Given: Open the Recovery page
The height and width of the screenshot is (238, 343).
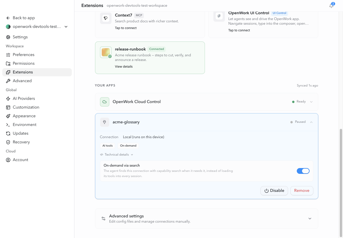Looking at the screenshot, I should (x=37, y=142).
